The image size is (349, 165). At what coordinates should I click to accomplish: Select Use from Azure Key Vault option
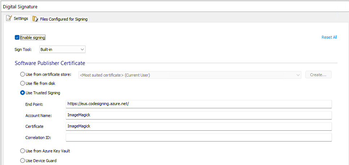click(x=23, y=151)
